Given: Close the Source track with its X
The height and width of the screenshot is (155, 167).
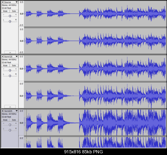Looking at the screenshot, I should 2,2.
